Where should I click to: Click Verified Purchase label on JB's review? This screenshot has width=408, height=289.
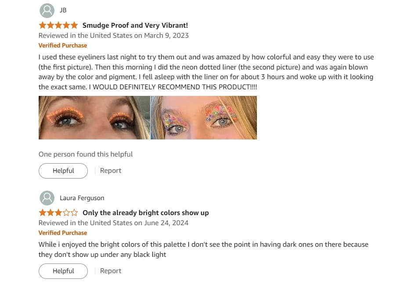pyautogui.click(x=63, y=45)
